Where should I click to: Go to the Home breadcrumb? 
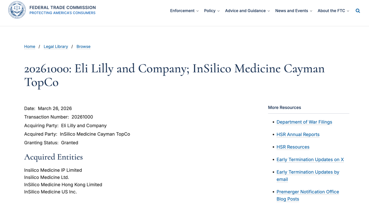(x=30, y=47)
